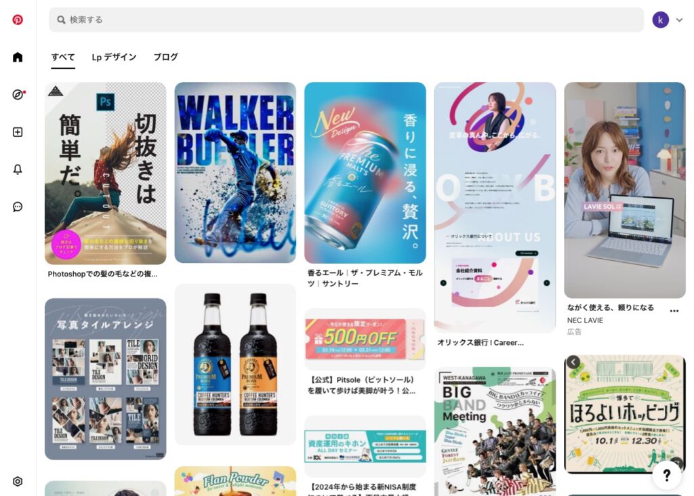This screenshot has height=496, width=694.
Task: Expand the account dropdown chevron
Action: 679,20
